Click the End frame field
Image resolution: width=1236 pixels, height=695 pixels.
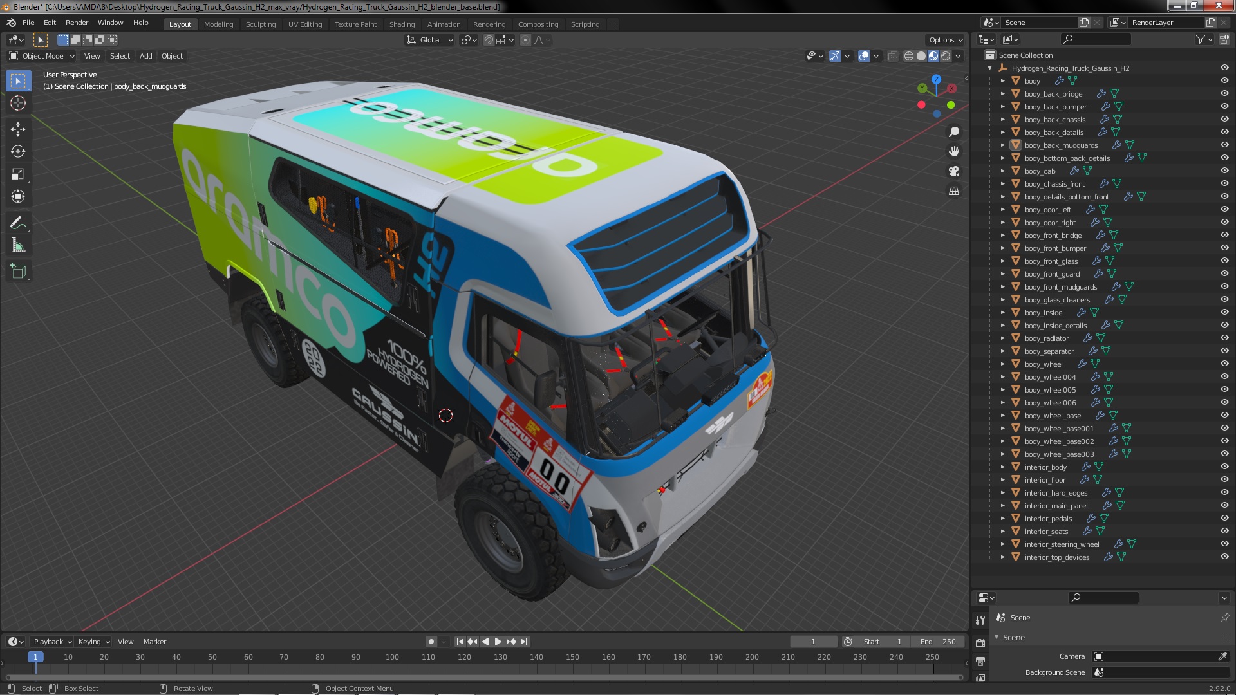(938, 642)
